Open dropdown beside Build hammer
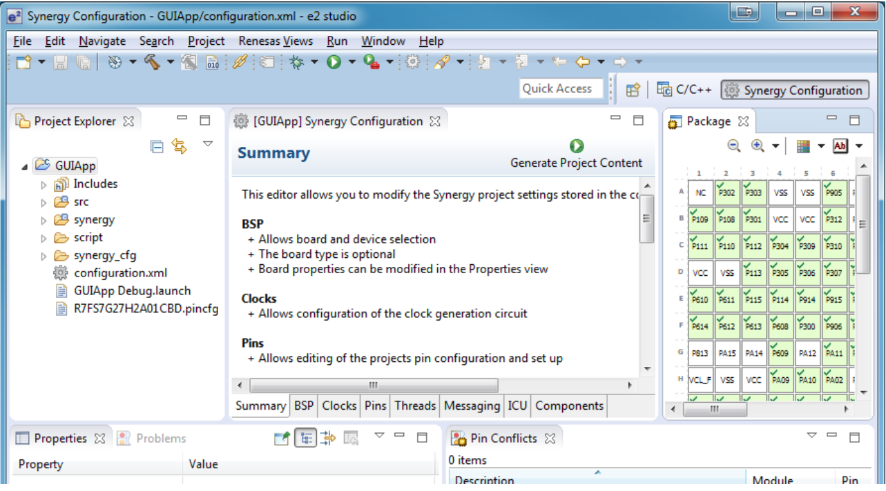The width and height of the screenshot is (886, 491). tap(170, 62)
